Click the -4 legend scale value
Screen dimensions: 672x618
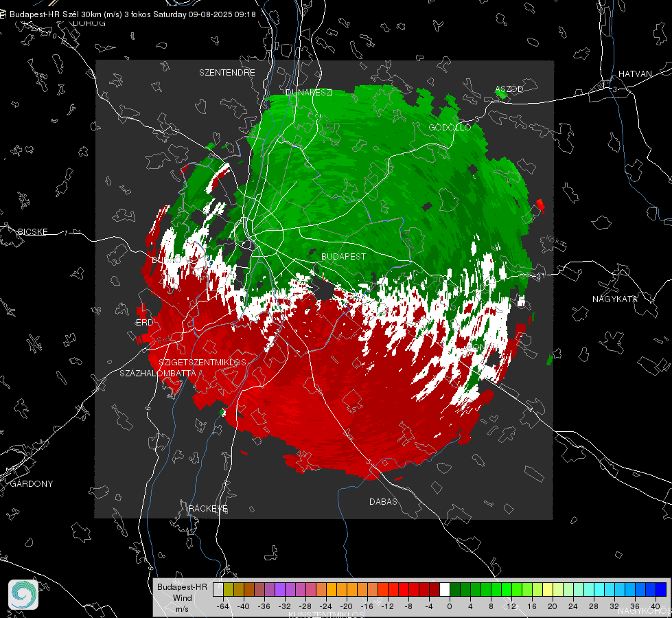[429, 606]
